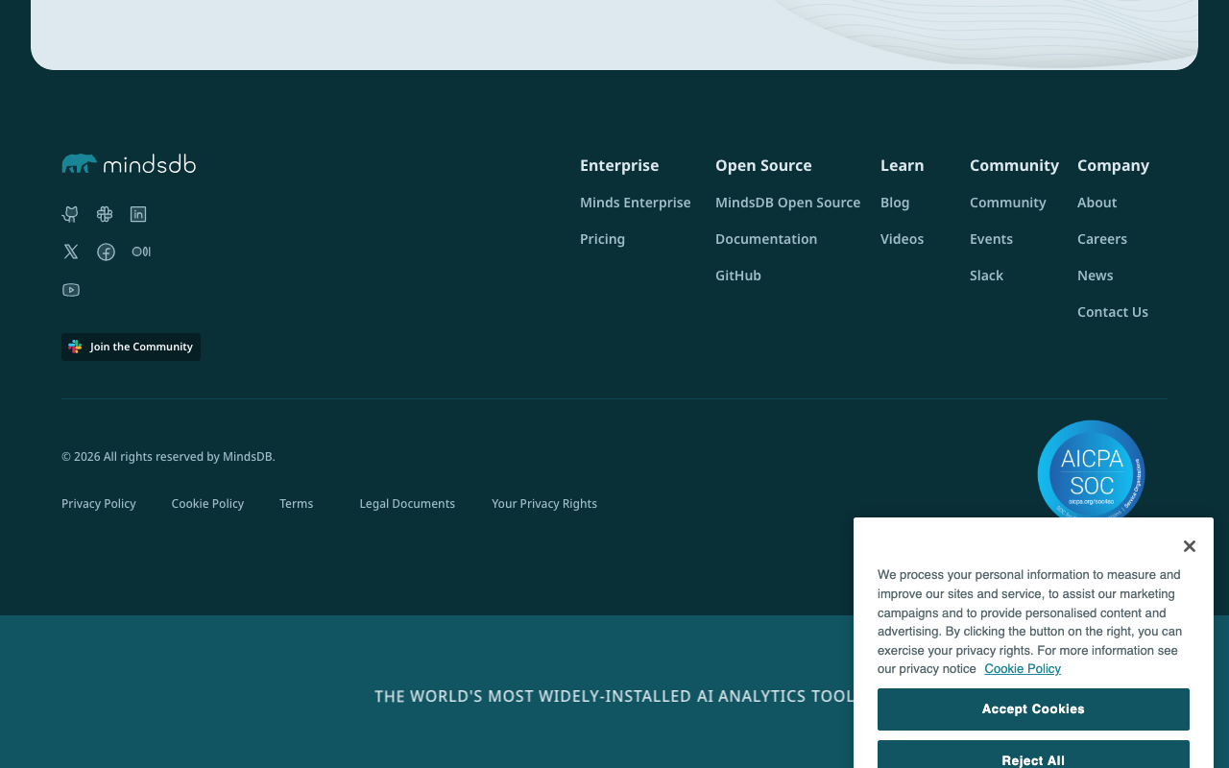
Task: Open the Minds Enterprise footer link
Action: [x=635, y=203]
